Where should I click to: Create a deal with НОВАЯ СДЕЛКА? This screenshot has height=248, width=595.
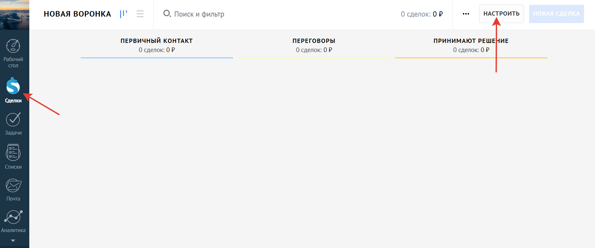[x=556, y=14]
